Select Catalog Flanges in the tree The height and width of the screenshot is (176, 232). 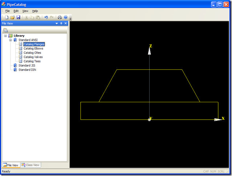34,44
